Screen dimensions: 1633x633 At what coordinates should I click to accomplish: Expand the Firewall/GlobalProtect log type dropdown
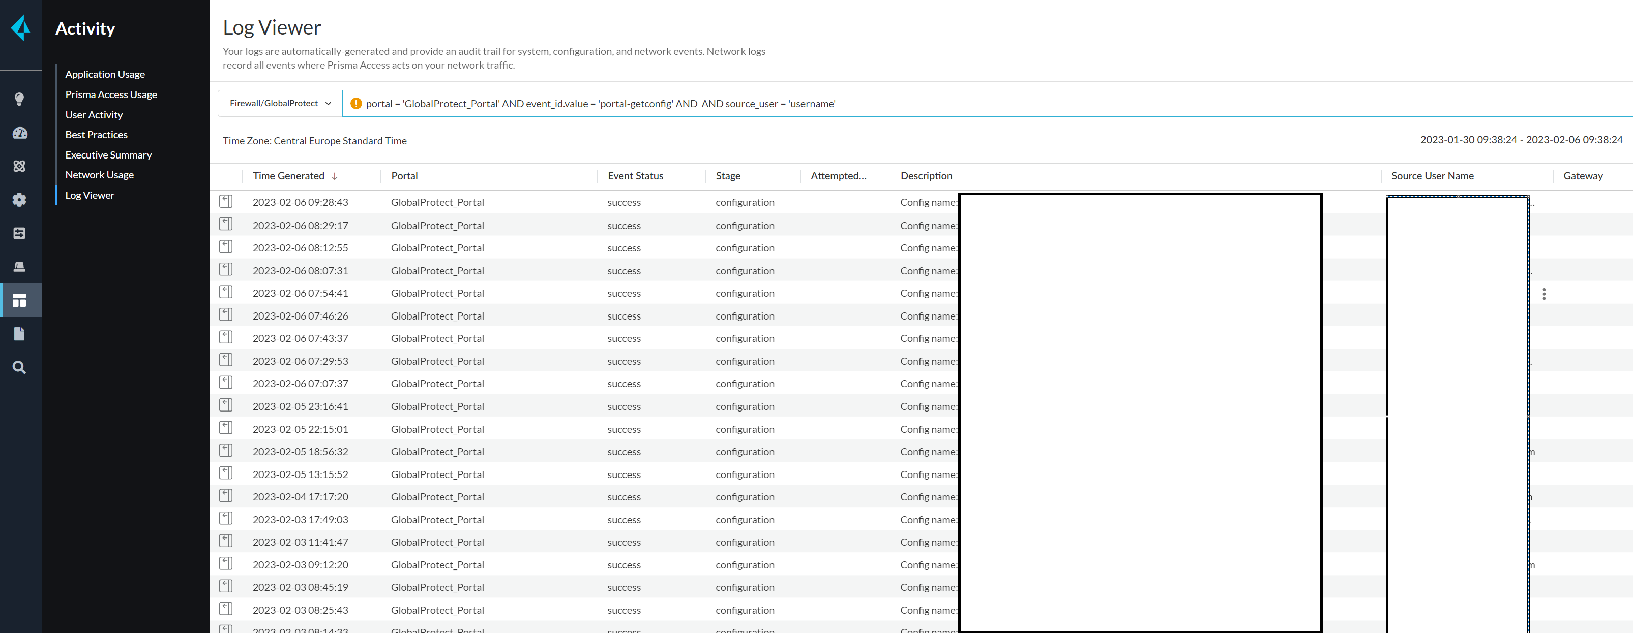280,103
